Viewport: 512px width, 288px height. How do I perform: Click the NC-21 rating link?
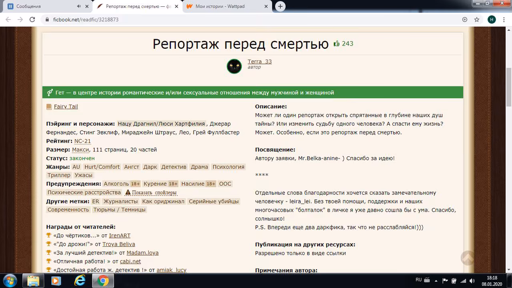[x=82, y=141]
